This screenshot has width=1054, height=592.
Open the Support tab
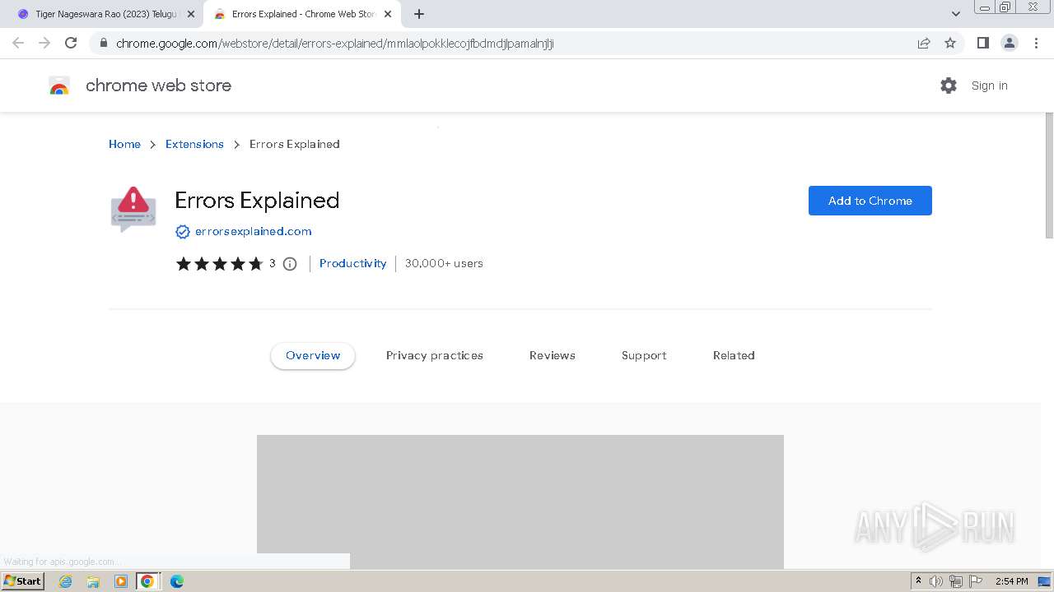(644, 355)
